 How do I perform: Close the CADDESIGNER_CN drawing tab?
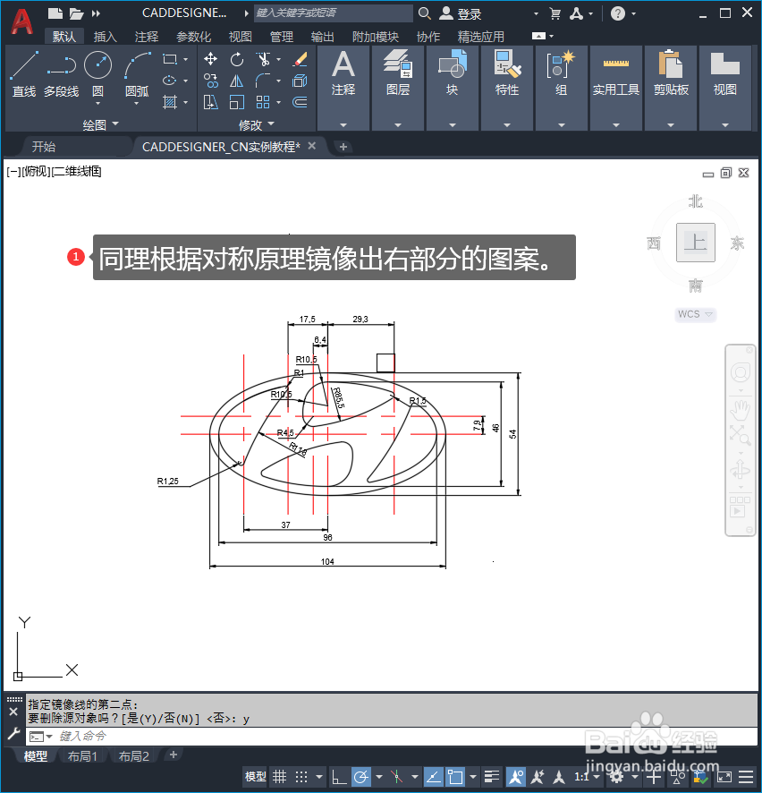point(312,146)
